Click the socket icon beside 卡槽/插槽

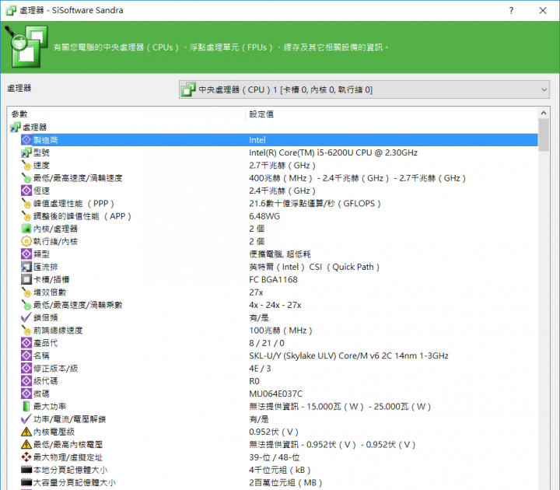click(26, 280)
